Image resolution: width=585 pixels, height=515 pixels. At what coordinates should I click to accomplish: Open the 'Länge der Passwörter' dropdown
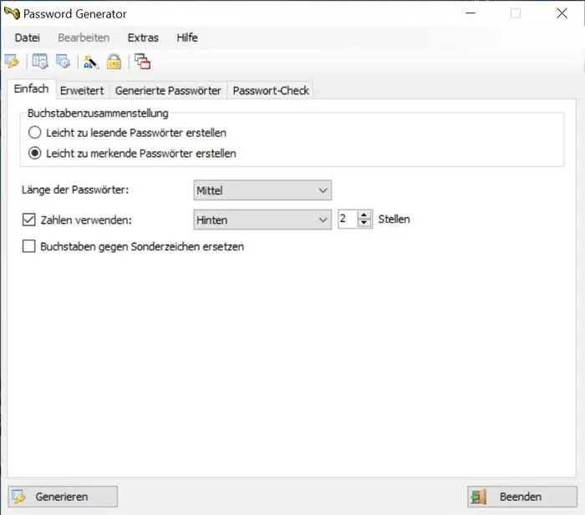click(262, 190)
